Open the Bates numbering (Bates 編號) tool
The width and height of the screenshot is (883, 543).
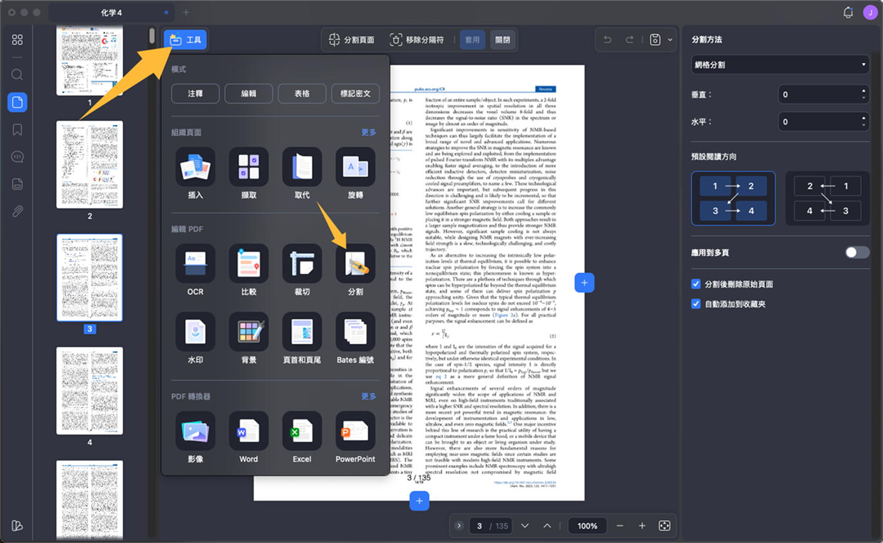(x=356, y=332)
